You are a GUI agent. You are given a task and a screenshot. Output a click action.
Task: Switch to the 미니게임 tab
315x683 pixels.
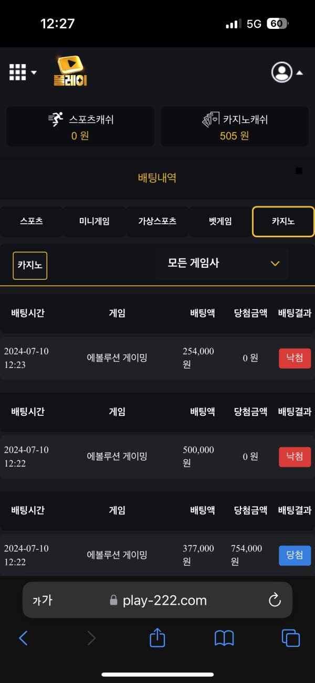94,222
